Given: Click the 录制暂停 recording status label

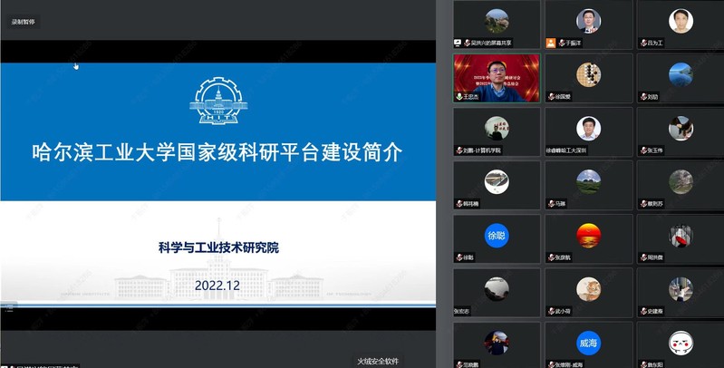Looking at the screenshot, I should coord(24,21).
